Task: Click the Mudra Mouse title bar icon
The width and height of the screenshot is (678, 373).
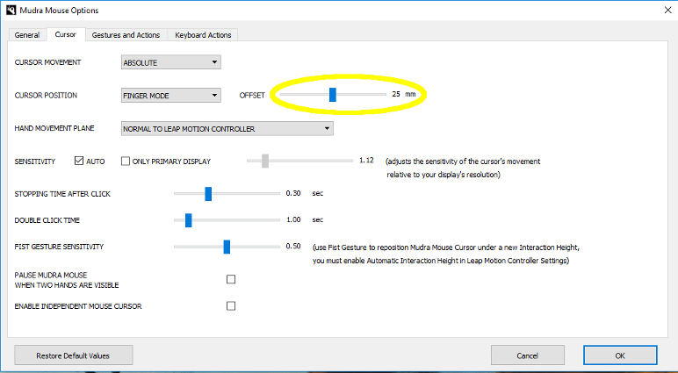Action: [11, 10]
